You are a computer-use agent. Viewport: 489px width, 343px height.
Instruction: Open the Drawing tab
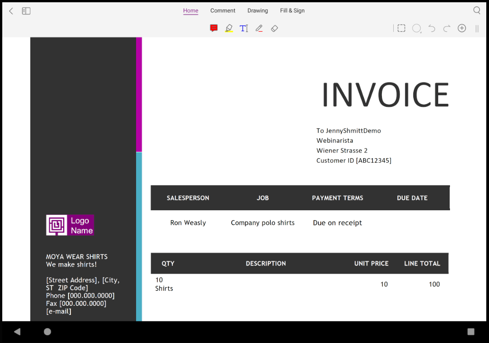(x=258, y=10)
